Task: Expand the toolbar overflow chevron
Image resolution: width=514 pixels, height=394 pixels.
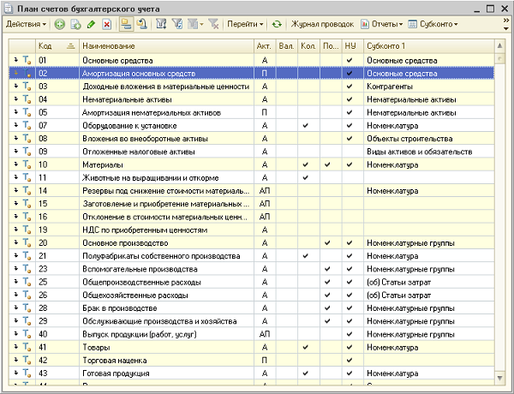Action: pyautogui.click(x=506, y=21)
